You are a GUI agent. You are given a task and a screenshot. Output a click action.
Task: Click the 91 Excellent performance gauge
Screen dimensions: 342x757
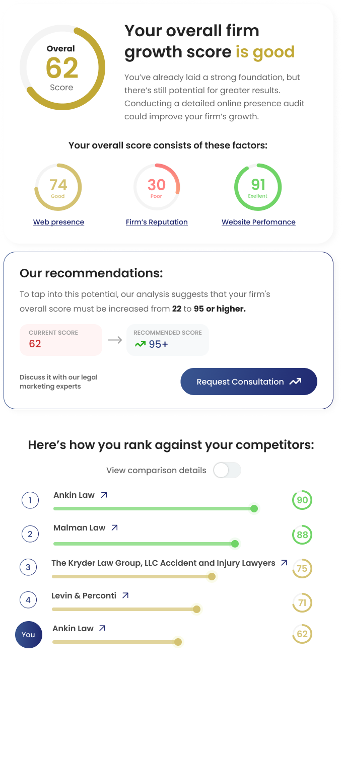tap(258, 187)
